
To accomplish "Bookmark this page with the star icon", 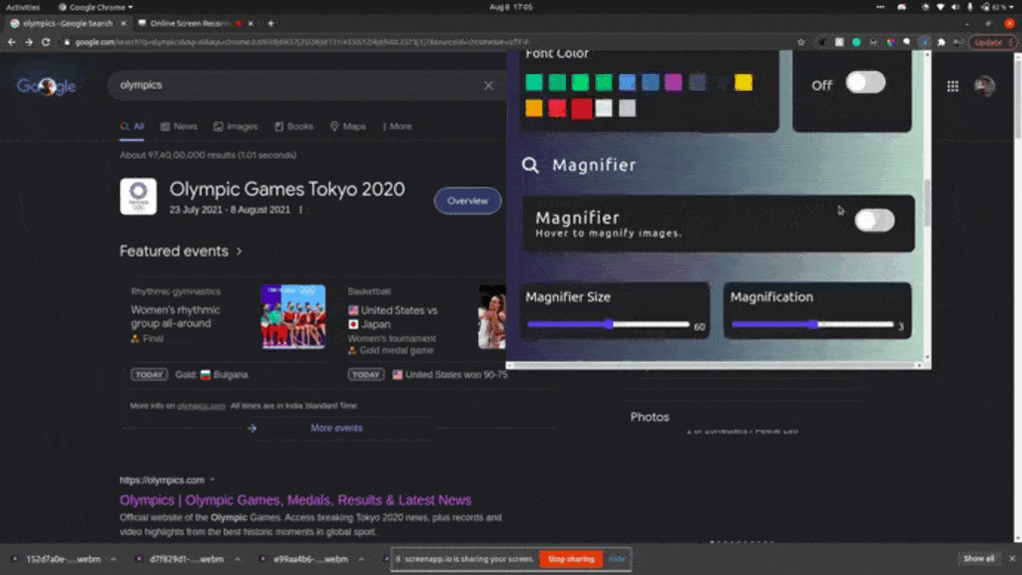I will coord(801,42).
